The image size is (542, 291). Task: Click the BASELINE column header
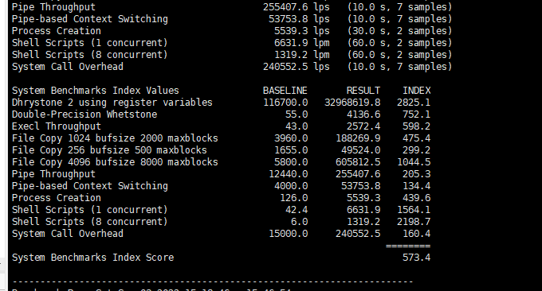point(285,91)
